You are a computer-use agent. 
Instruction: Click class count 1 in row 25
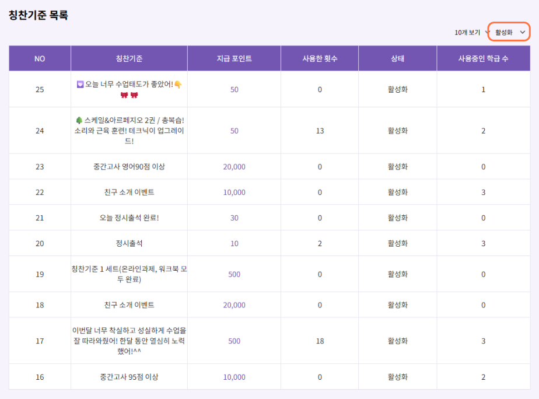[x=484, y=89]
